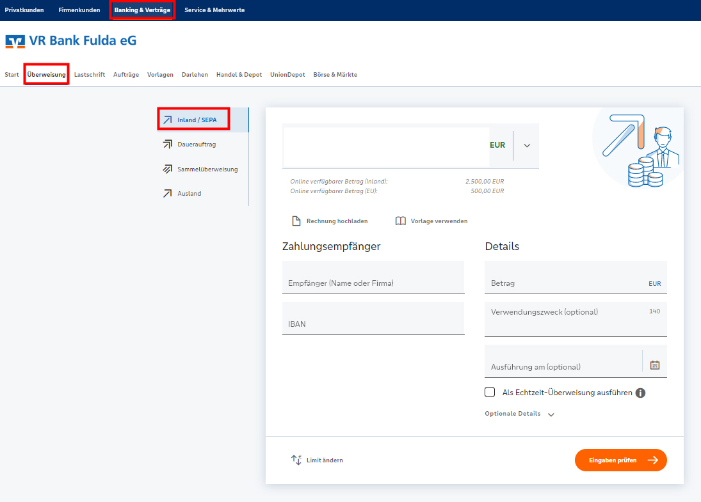This screenshot has width=701, height=502.
Task: Click the Inland / SEPA arrow icon
Action: [168, 120]
